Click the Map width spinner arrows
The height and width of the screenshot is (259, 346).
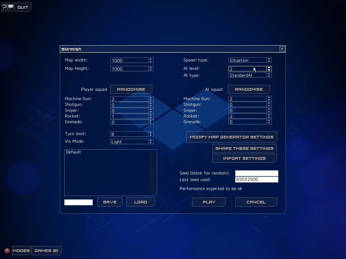(x=151, y=60)
